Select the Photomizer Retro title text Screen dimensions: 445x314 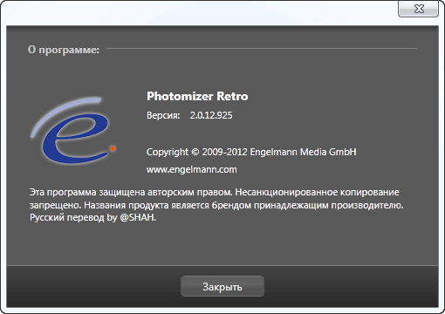tap(197, 96)
